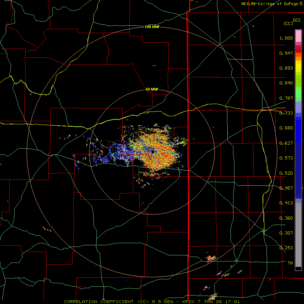This screenshot has height=304, width=304.
Task: Select the 0.787 scale value
Action: click(286, 98)
